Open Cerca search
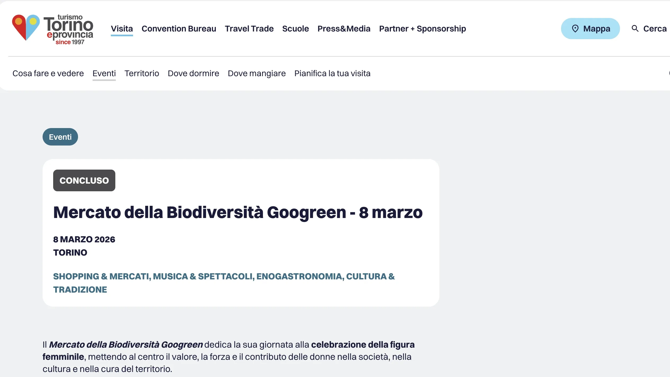Viewport: 670px width, 377px height. tap(655, 29)
